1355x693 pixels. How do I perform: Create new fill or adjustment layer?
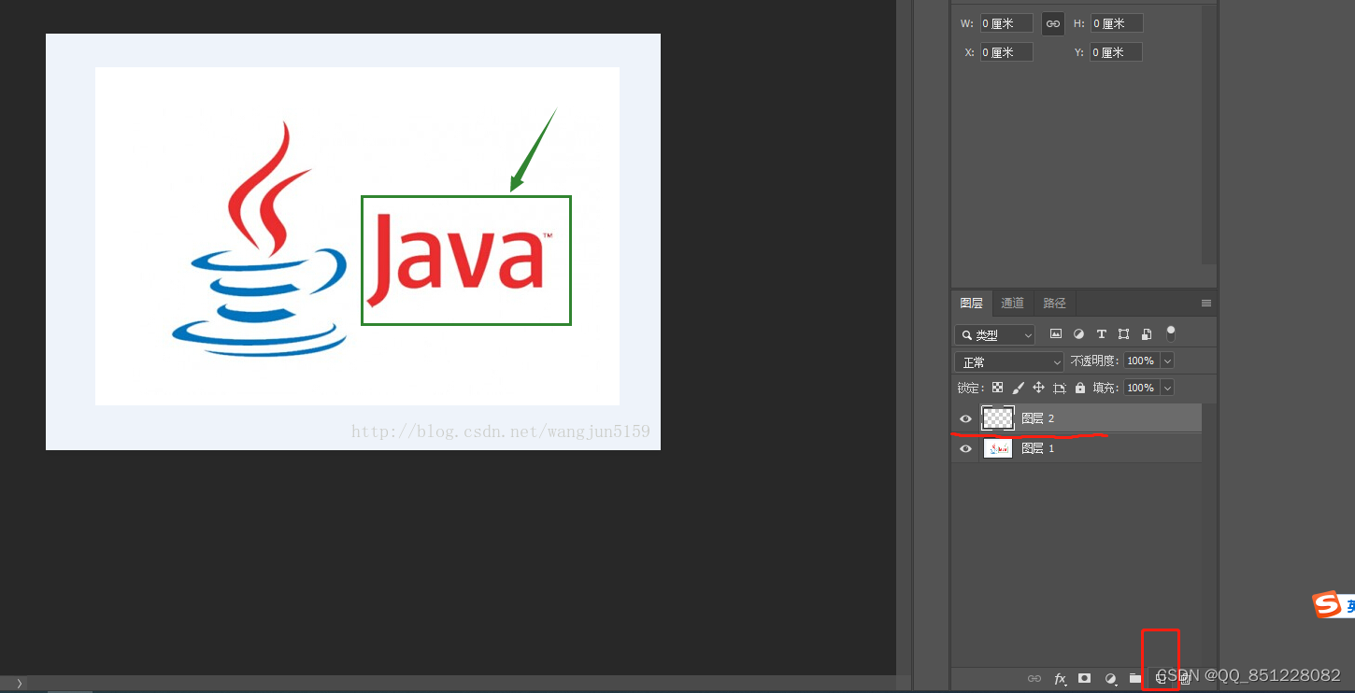click(x=1110, y=679)
